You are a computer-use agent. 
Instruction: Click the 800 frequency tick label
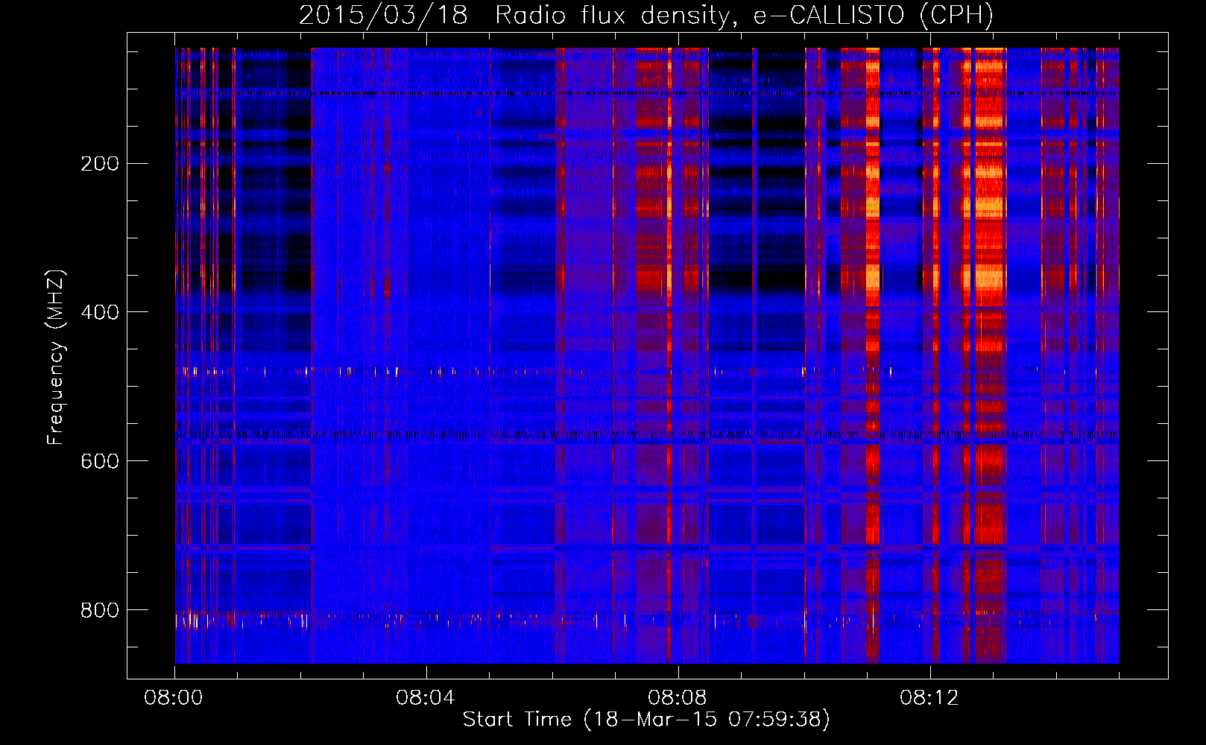pyautogui.click(x=100, y=610)
